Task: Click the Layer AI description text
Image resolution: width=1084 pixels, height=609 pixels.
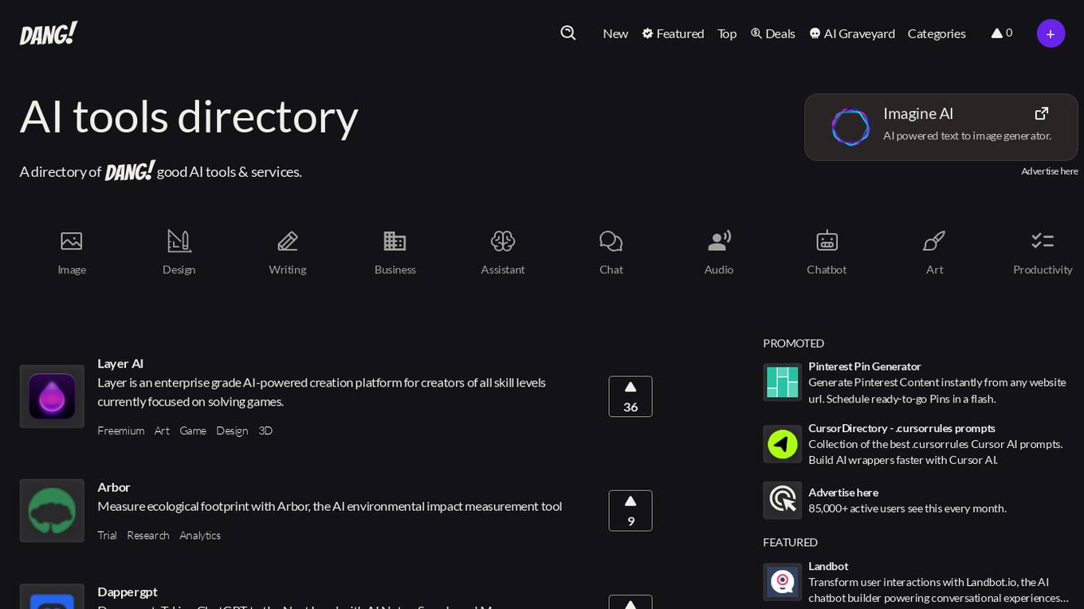Action: click(322, 392)
